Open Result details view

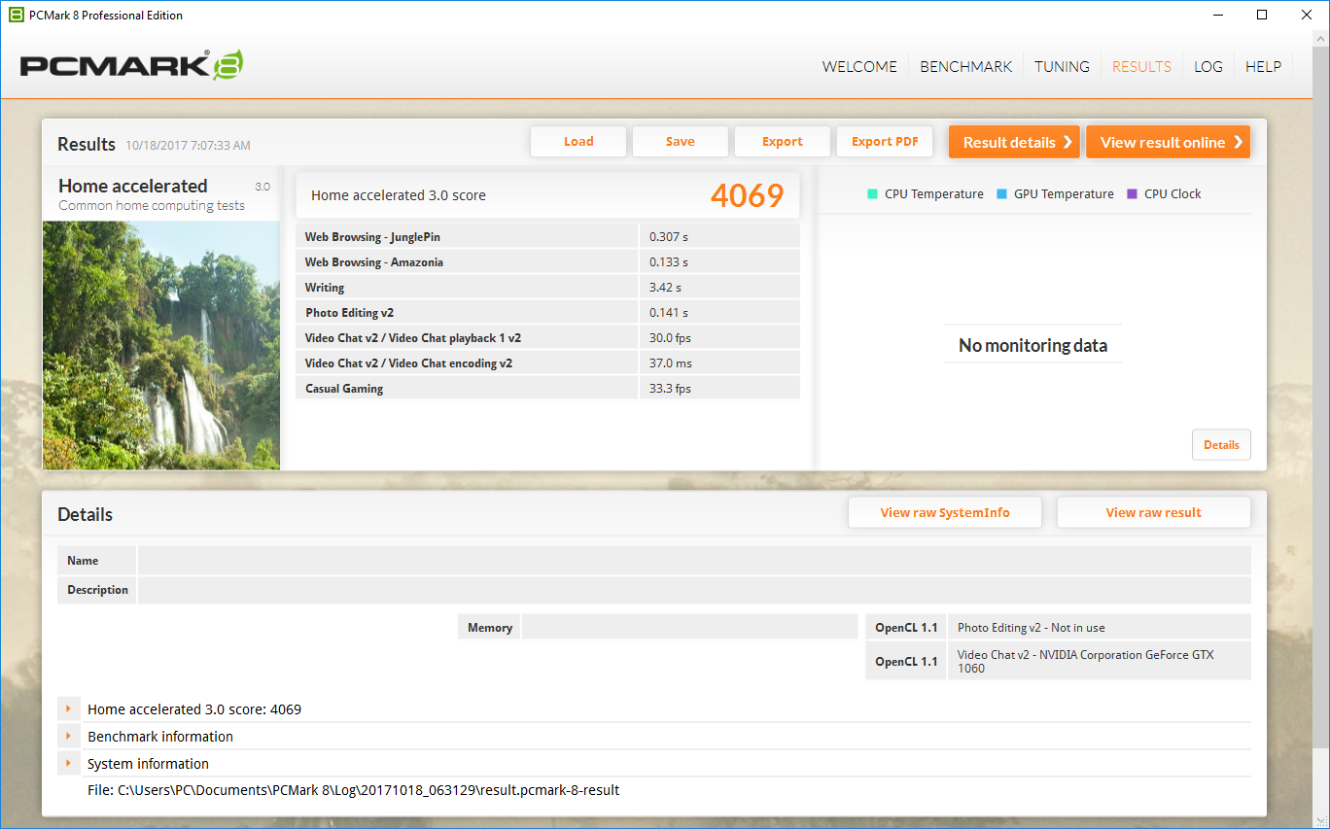[x=1014, y=142]
